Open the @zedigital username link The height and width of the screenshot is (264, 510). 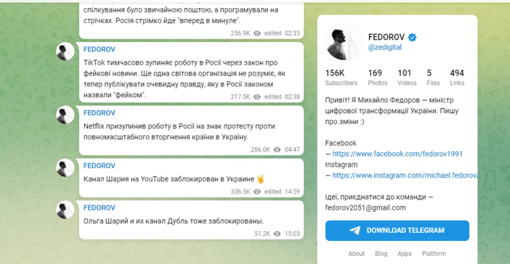coord(385,48)
